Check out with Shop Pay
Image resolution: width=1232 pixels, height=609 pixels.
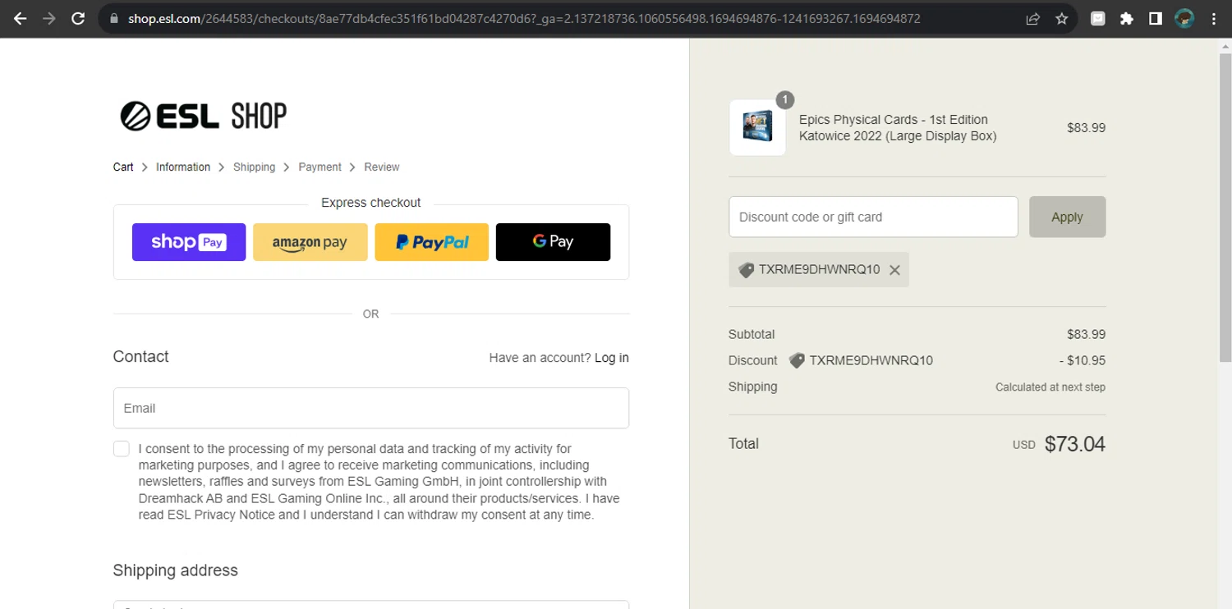[x=189, y=242]
